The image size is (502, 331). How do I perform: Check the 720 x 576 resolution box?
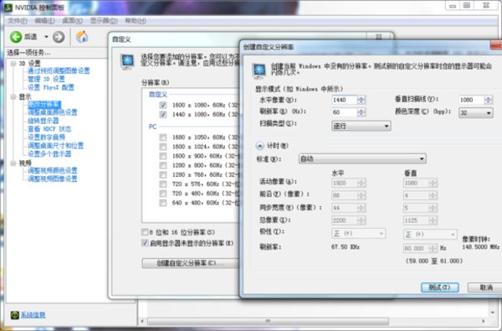click(163, 184)
